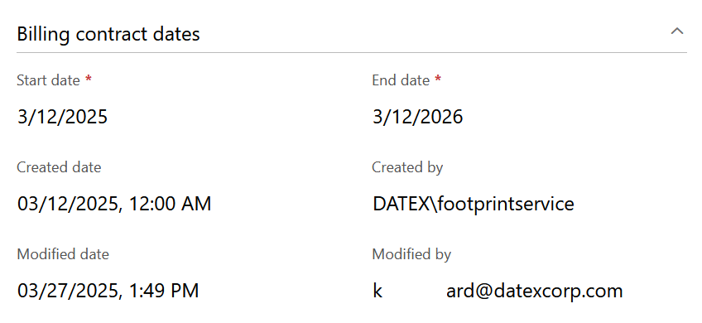
Task: Select the Created by label
Action: [x=407, y=167]
